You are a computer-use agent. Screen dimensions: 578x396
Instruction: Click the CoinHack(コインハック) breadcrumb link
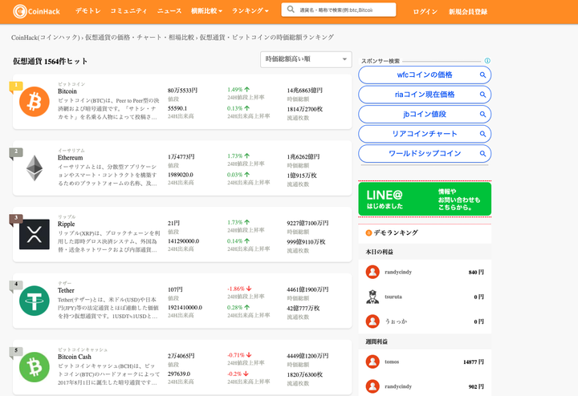(46, 37)
